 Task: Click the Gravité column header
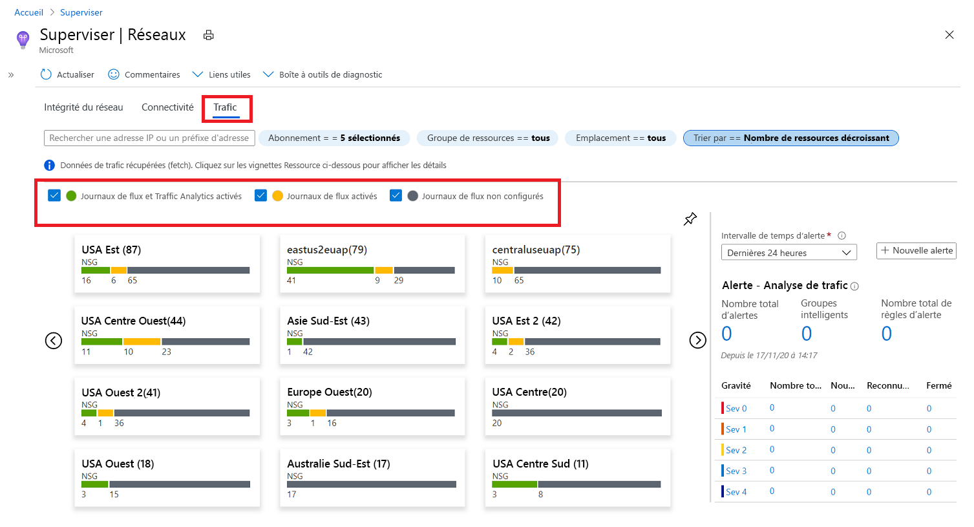(736, 385)
